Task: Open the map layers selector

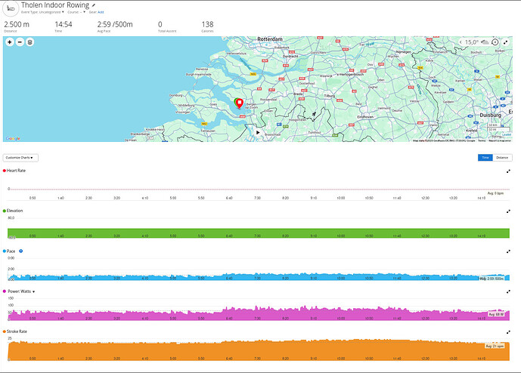Action: tap(30, 42)
